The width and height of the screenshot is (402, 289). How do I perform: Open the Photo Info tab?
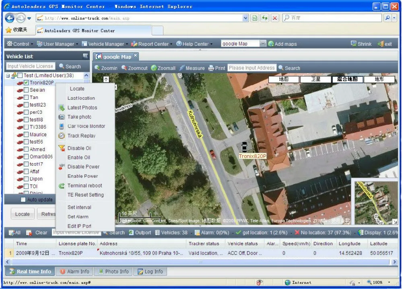point(113,271)
